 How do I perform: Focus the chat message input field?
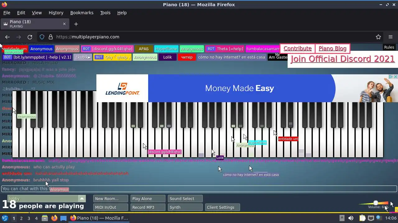click(x=199, y=189)
